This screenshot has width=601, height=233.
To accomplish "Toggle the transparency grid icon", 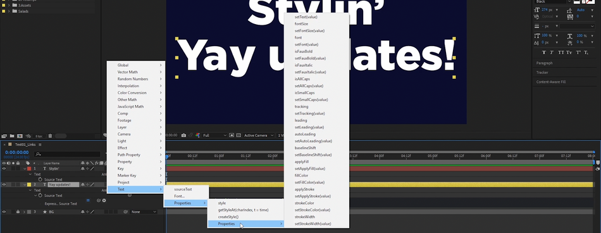I will pos(239,135).
